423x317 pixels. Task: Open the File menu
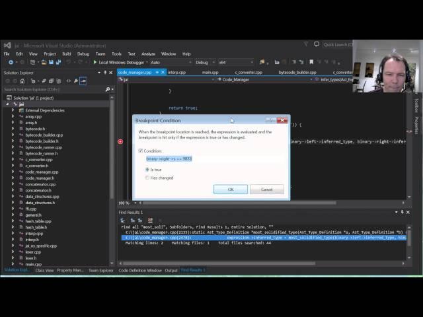click(7, 54)
